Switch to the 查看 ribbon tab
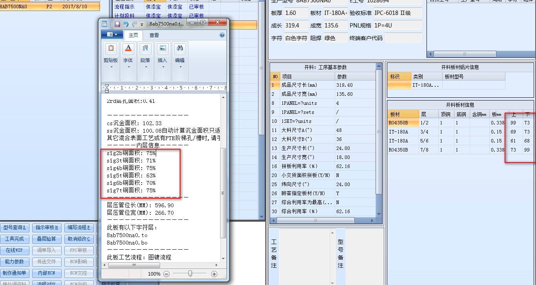Image resolution: width=536 pixels, height=285 pixels. [154, 35]
